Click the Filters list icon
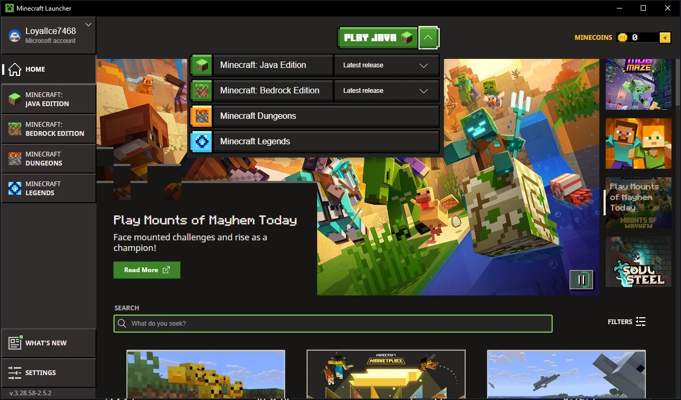The width and height of the screenshot is (681, 400). click(641, 321)
